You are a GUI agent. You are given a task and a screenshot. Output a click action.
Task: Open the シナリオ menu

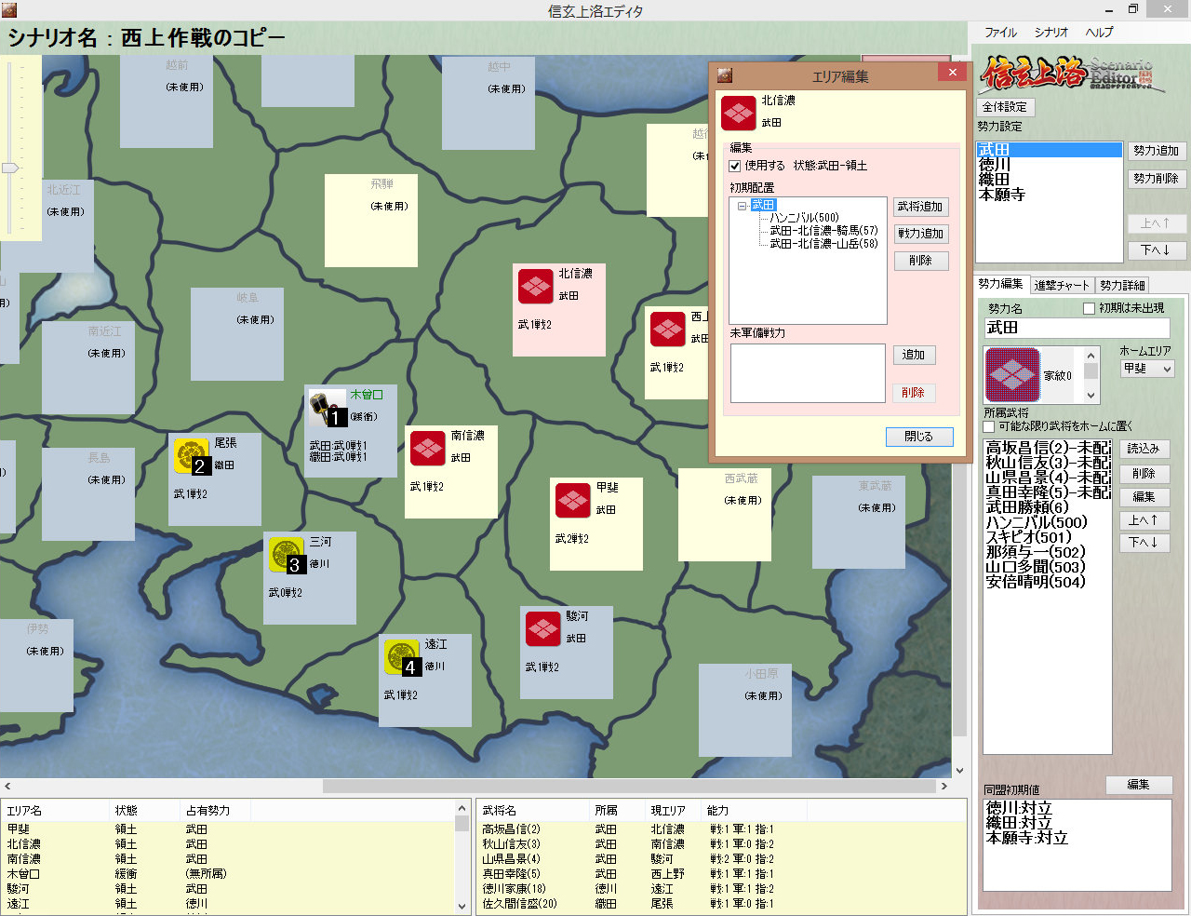[x=1050, y=33]
